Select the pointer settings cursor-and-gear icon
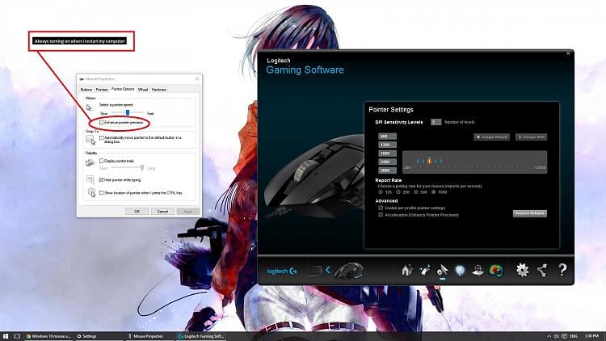 click(443, 270)
